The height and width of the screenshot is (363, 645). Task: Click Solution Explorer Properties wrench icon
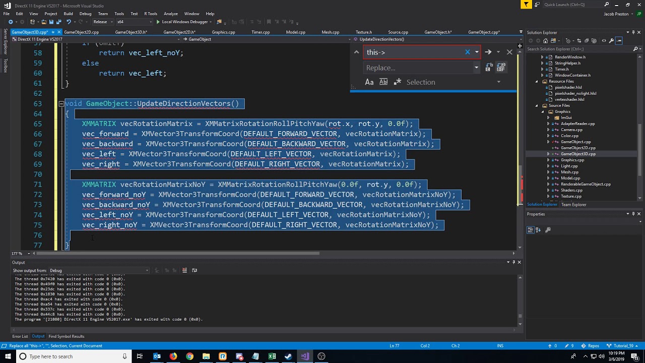611,41
